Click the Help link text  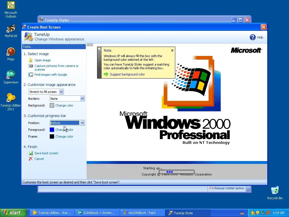tap(260, 37)
